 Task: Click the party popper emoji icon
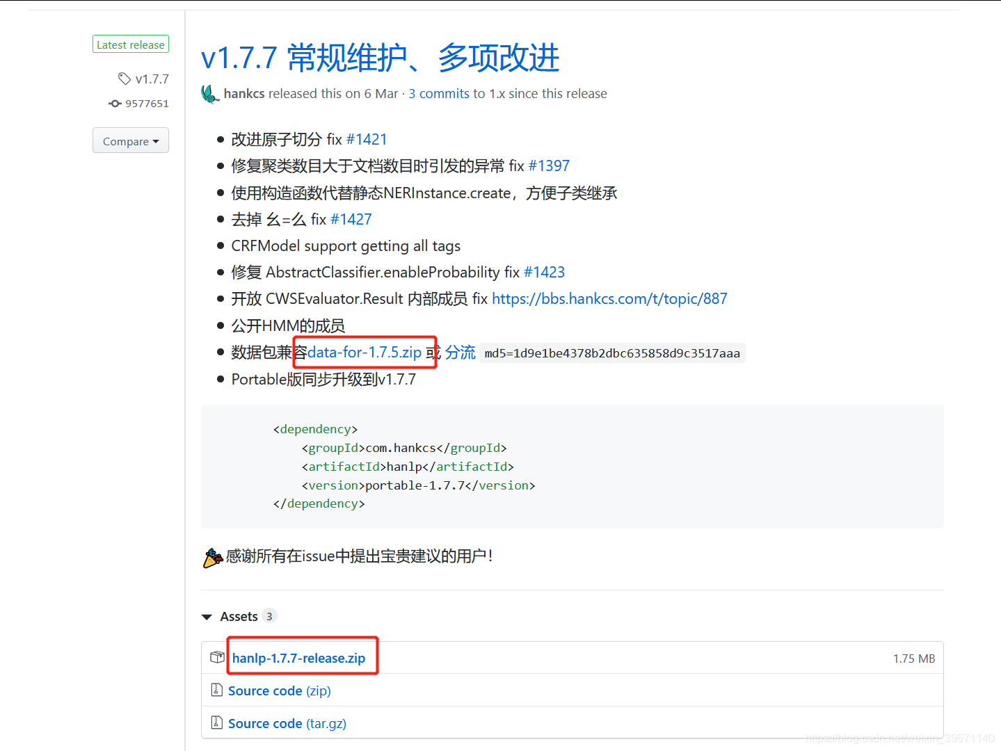[213, 558]
